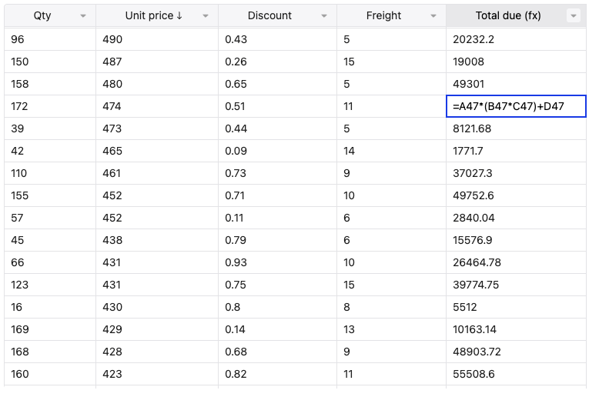Select the cell with total 1771.7
Viewport: 599px width, 397px height.
click(516, 151)
